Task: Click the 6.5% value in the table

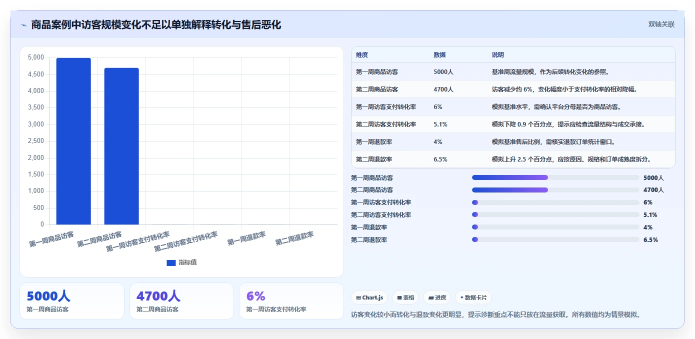Action: (x=440, y=159)
